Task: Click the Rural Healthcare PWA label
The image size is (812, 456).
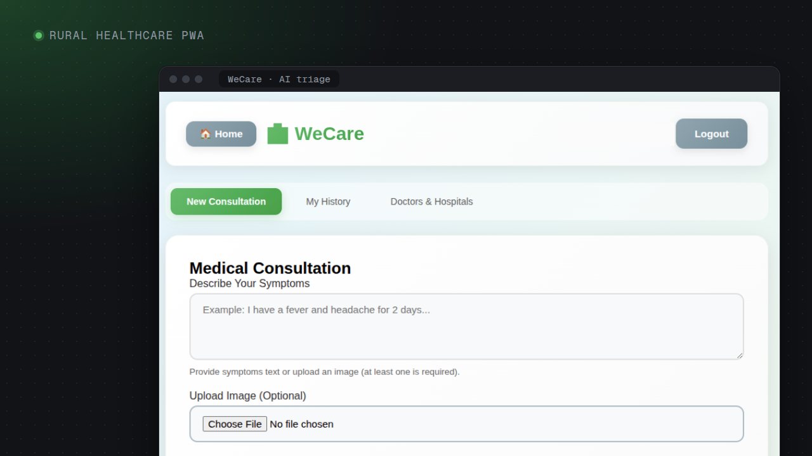Action: coord(127,35)
